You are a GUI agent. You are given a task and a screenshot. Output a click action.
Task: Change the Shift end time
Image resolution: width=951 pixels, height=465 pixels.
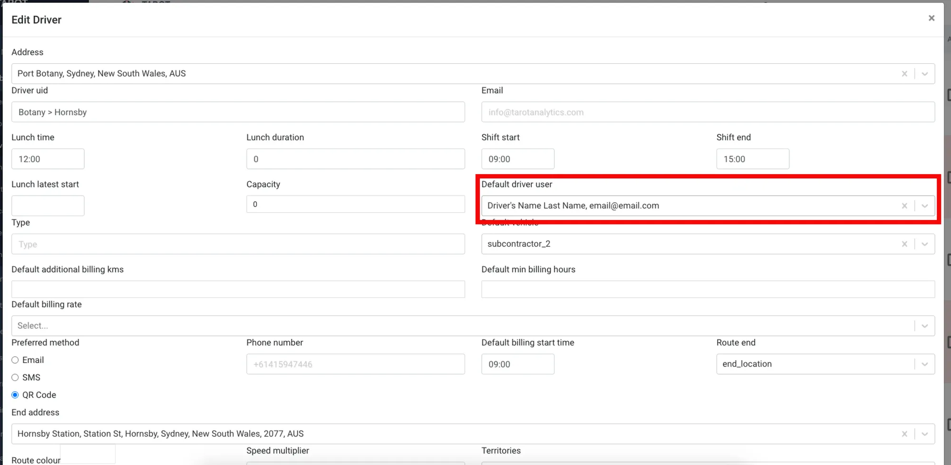point(753,159)
